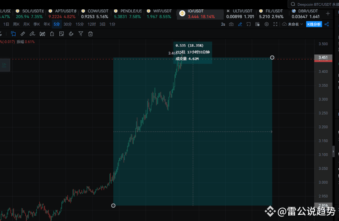Switch to 月K timeframe
The height and width of the screenshot is (221, 339).
(27, 24)
